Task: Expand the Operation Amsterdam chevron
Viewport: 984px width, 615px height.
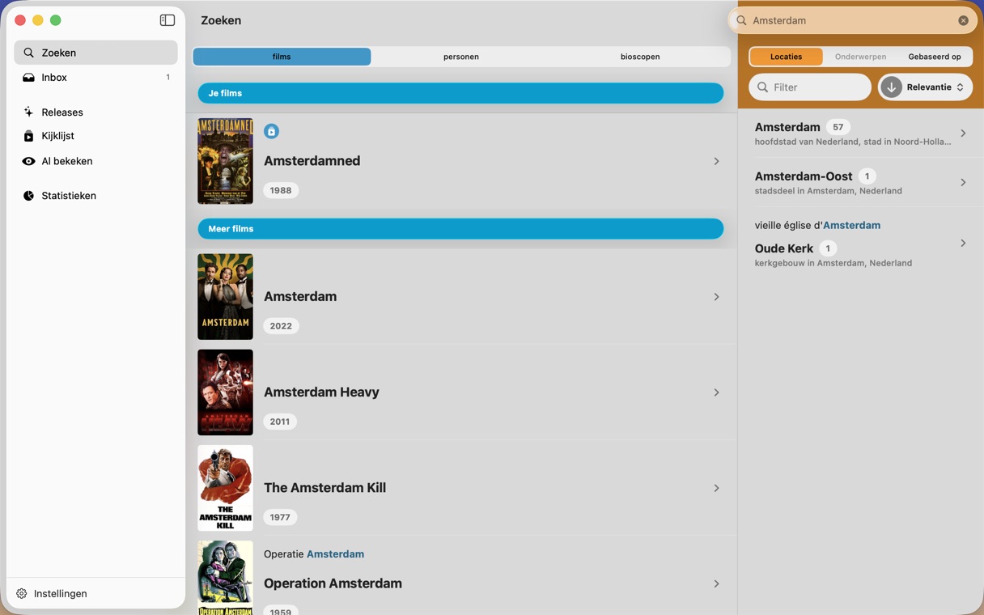Action: [716, 583]
